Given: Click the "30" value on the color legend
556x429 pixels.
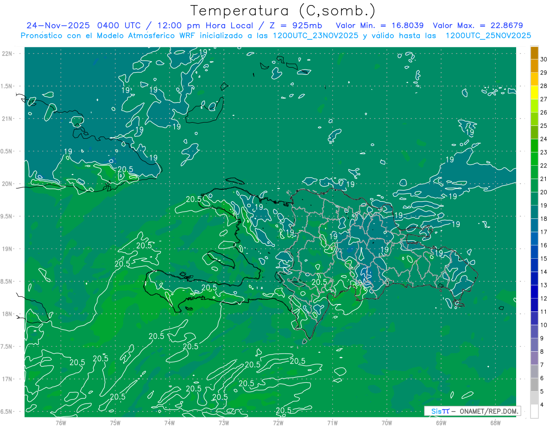Looking at the screenshot, I should pos(544,59).
